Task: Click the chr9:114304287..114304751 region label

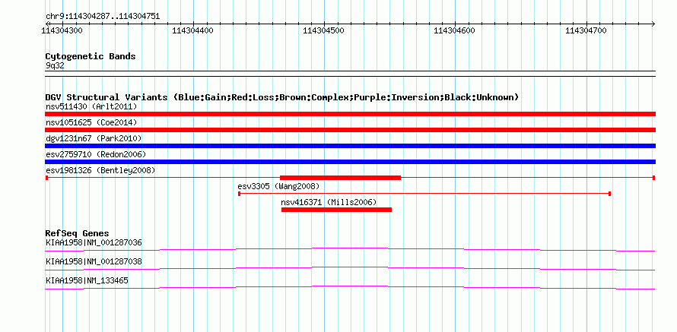Action: (103, 17)
